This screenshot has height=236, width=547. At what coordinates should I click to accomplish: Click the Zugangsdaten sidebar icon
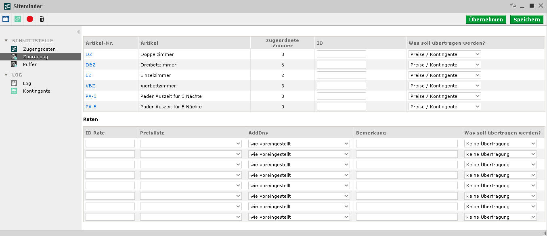tap(14, 49)
